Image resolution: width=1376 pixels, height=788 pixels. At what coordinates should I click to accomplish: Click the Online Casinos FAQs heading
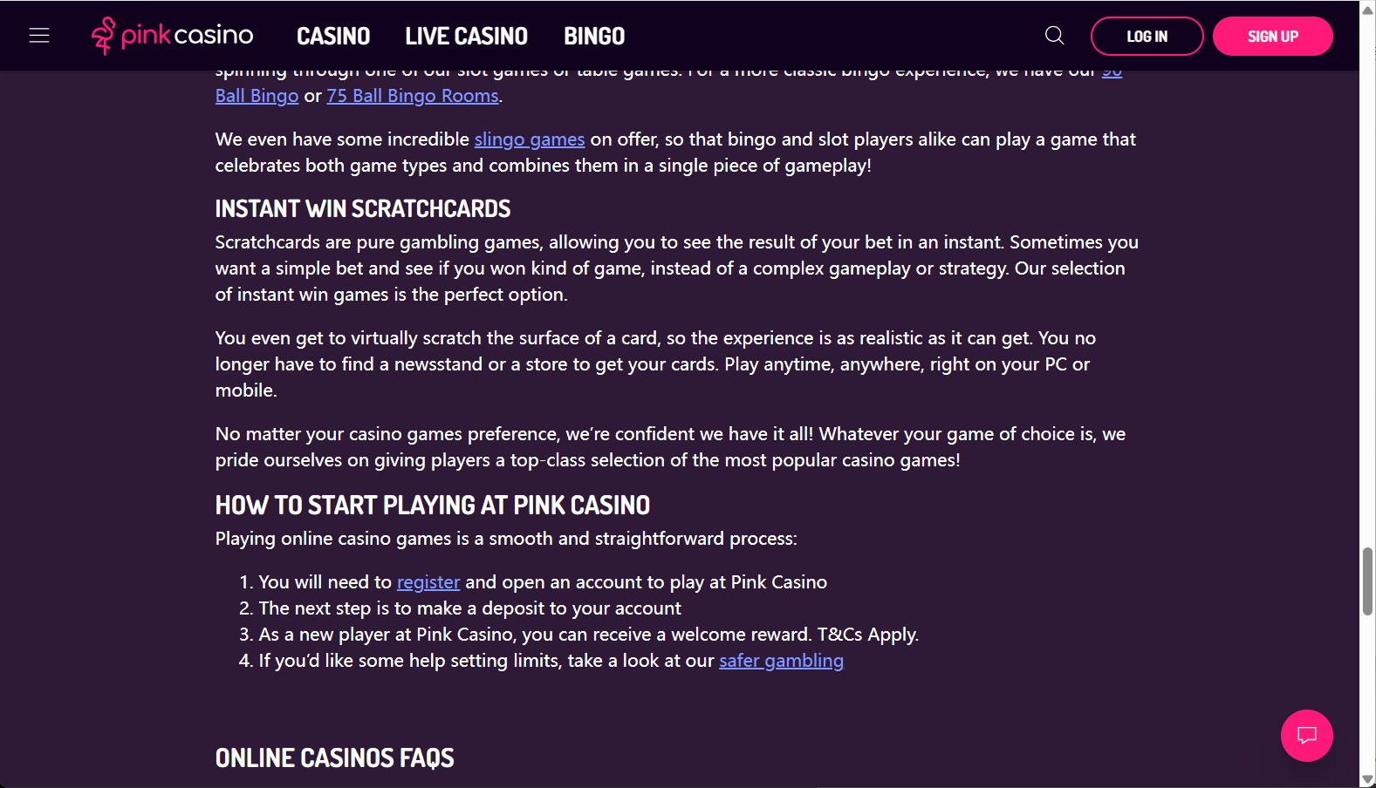click(334, 757)
